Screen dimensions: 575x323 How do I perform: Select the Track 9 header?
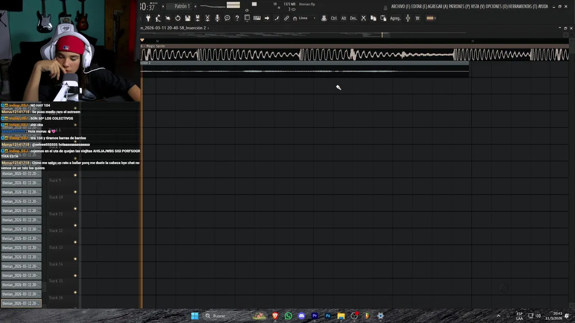(x=63, y=183)
